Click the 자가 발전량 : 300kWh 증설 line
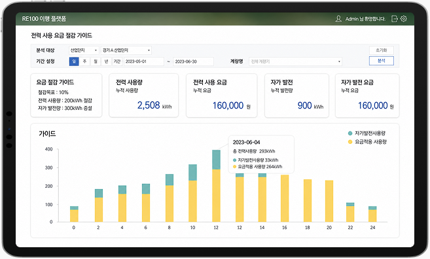Screen dimensions: 430x259 tap(65, 109)
